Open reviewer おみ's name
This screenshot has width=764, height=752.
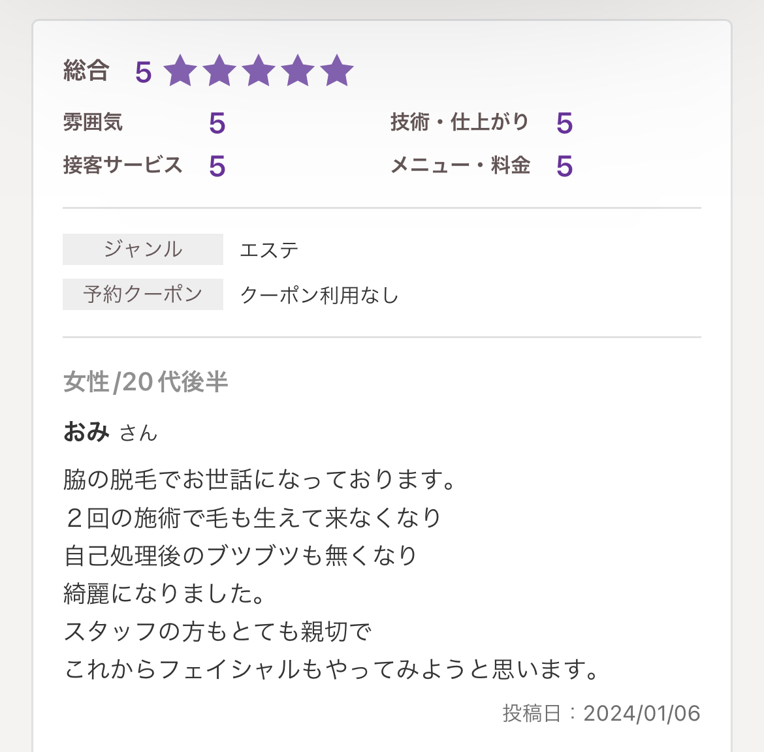point(86,432)
